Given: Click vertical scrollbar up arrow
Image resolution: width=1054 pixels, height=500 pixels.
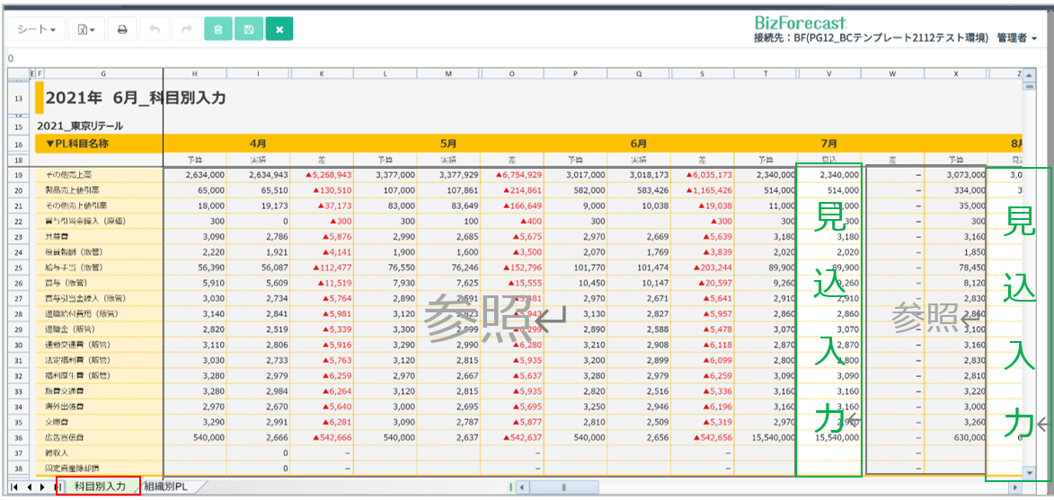Looking at the screenshot, I should click(1030, 75).
